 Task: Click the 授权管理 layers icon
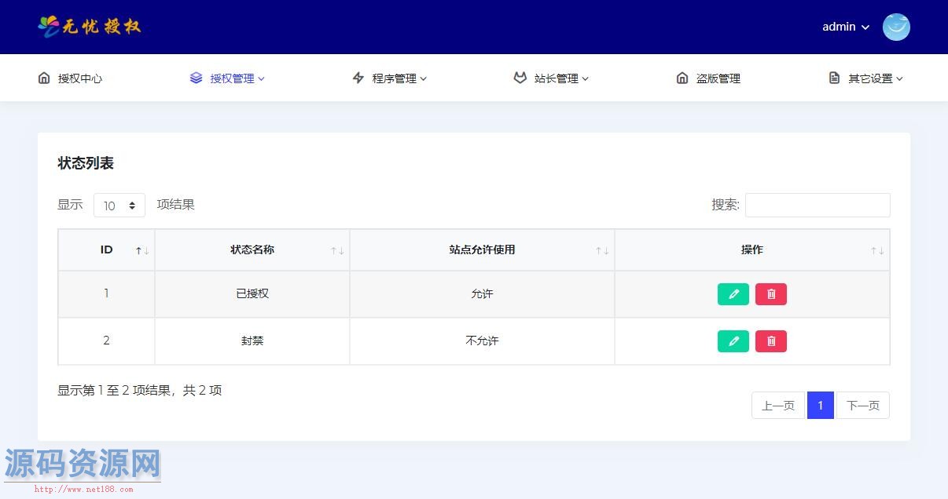pos(197,78)
